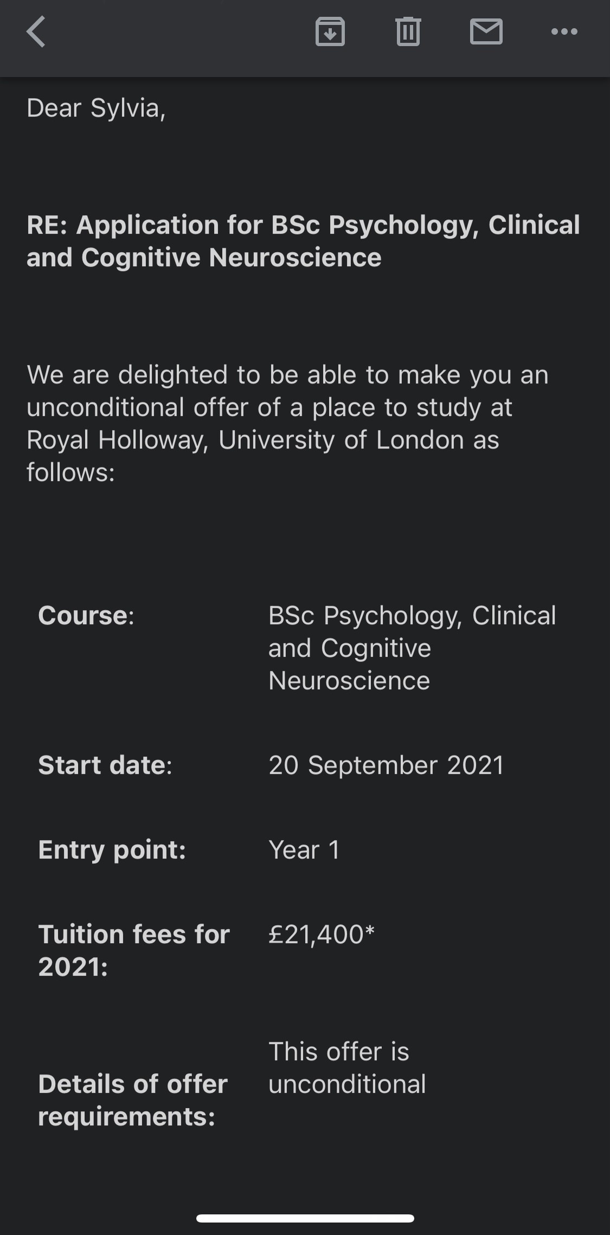Select the 'Entry point:' label

[112, 850]
